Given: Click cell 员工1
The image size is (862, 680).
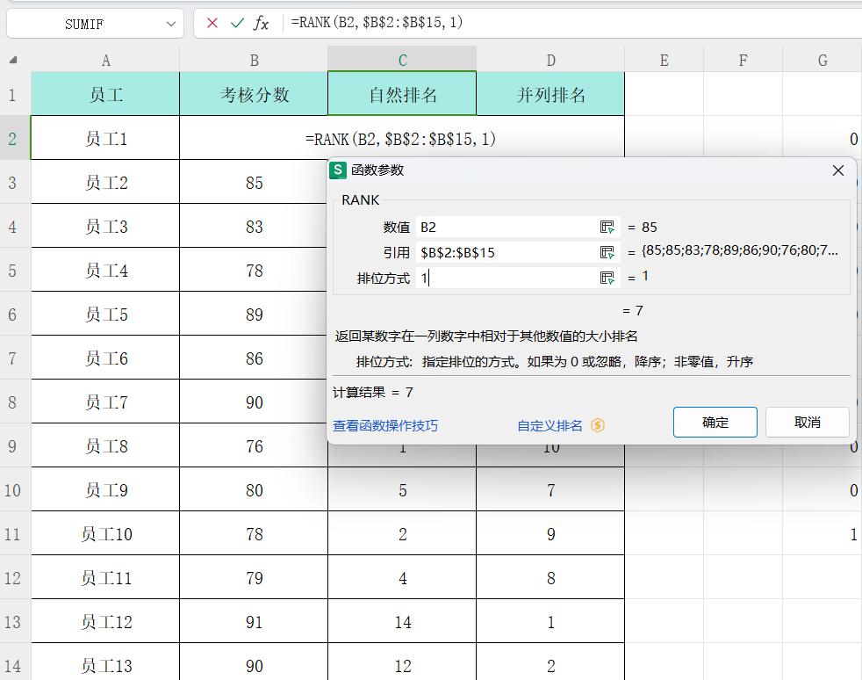Looking at the screenshot, I should point(105,139).
